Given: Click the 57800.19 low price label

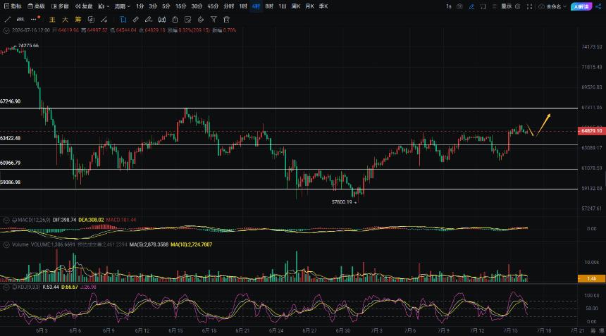Looking at the screenshot, I should click(x=342, y=202).
